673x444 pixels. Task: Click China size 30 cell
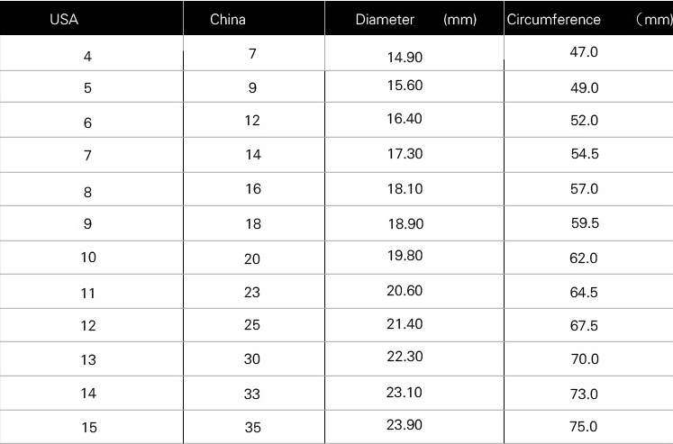click(252, 359)
